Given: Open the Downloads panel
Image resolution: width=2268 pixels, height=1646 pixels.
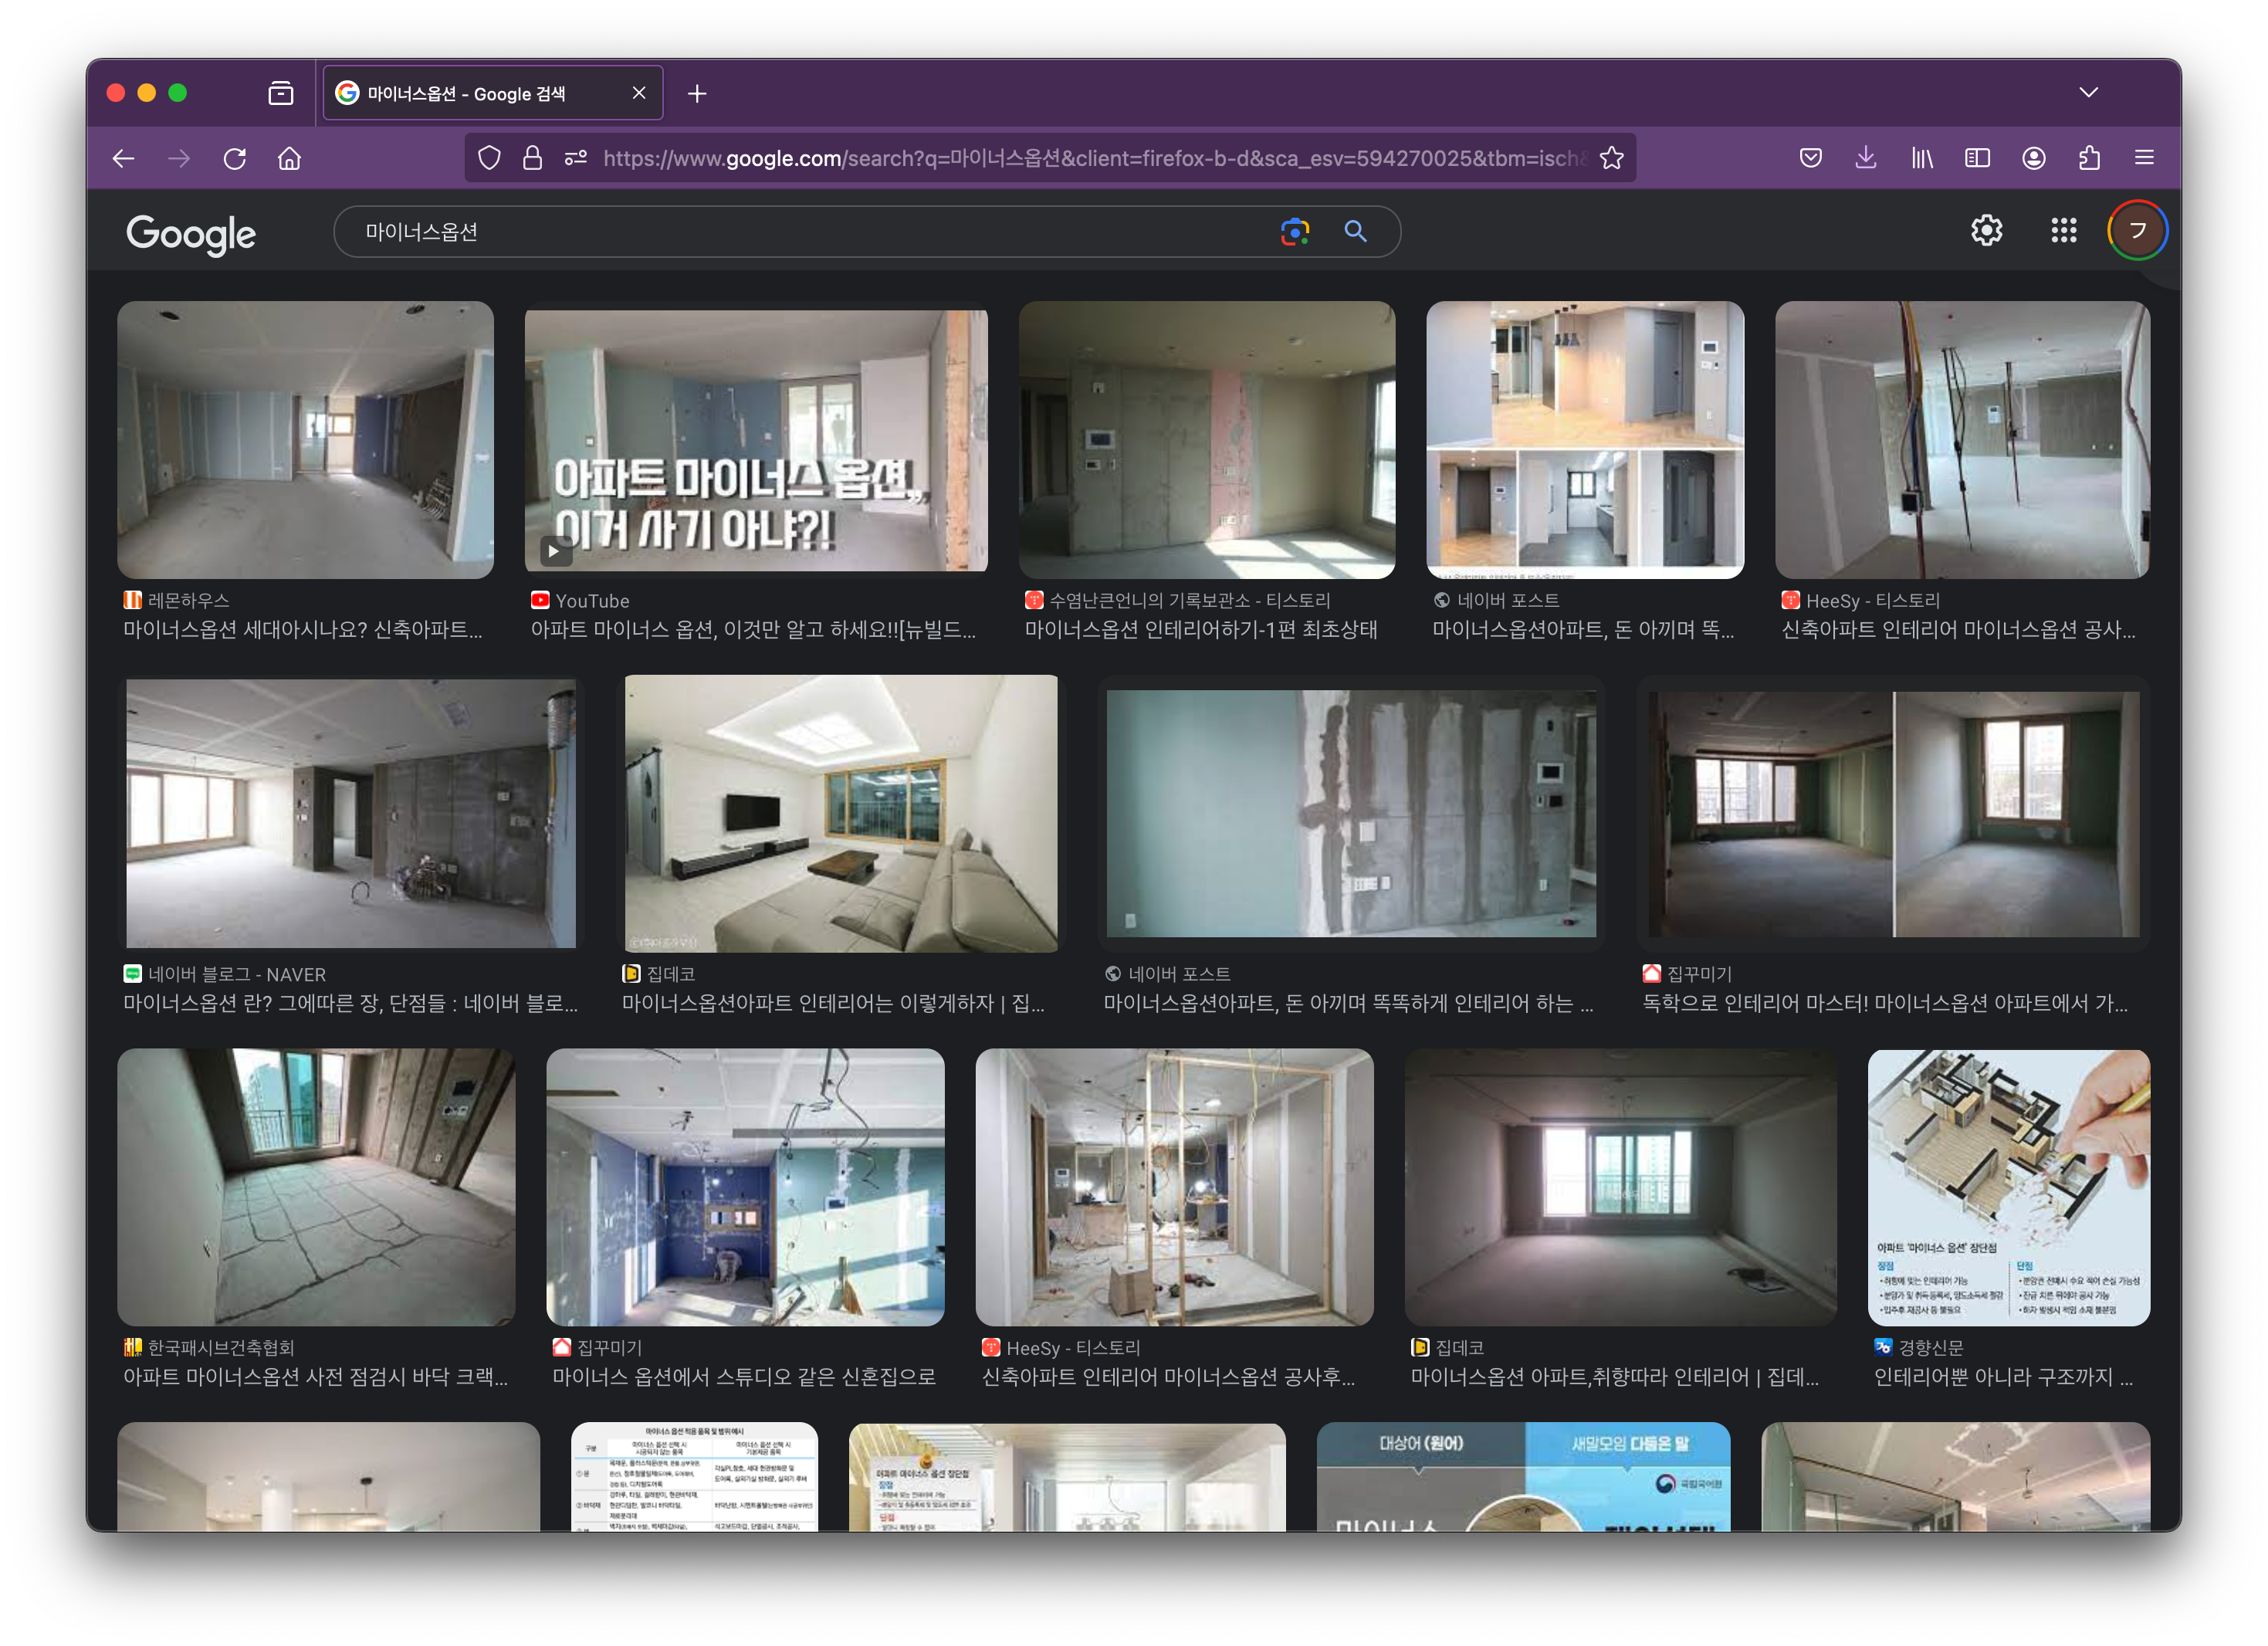Looking at the screenshot, I should click(x=1865, y=158).
